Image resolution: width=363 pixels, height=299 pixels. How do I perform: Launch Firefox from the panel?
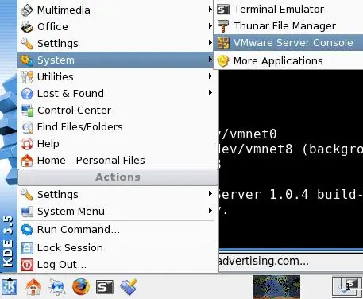point(81,286)
